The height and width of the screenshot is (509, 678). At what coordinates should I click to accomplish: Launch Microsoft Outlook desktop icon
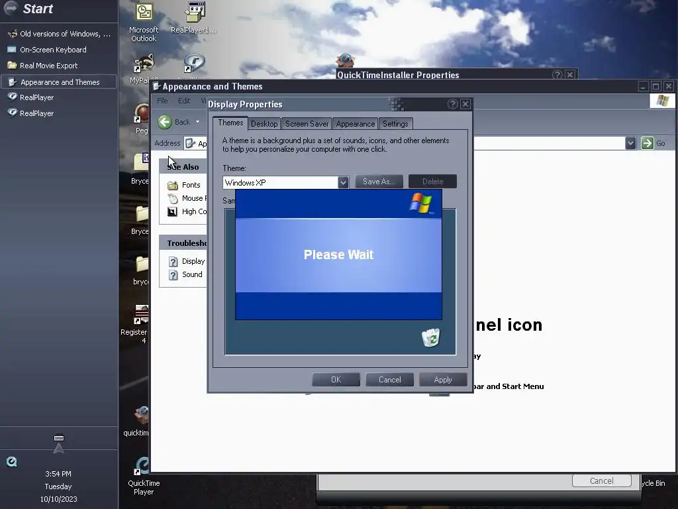click(144, 23)
